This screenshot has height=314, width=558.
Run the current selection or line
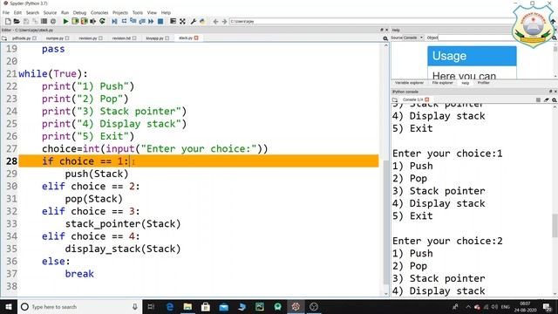[x=93, y=21]
